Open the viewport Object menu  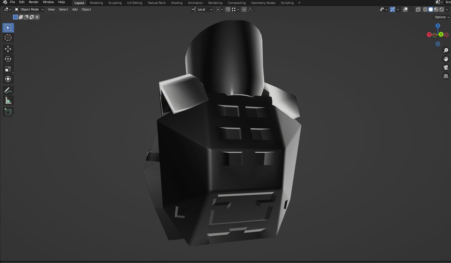pos(86,9)
